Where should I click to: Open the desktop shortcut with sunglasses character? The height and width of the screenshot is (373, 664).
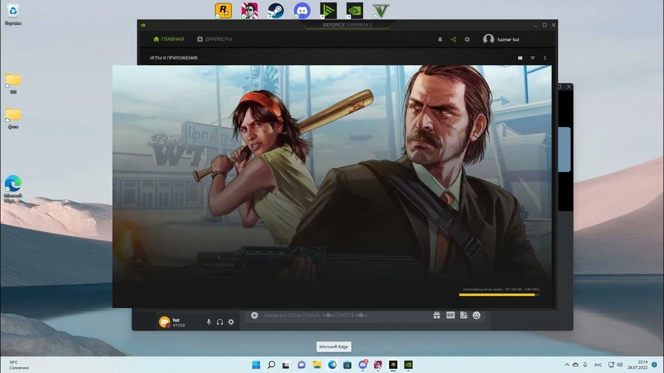[x=250, y=11]
